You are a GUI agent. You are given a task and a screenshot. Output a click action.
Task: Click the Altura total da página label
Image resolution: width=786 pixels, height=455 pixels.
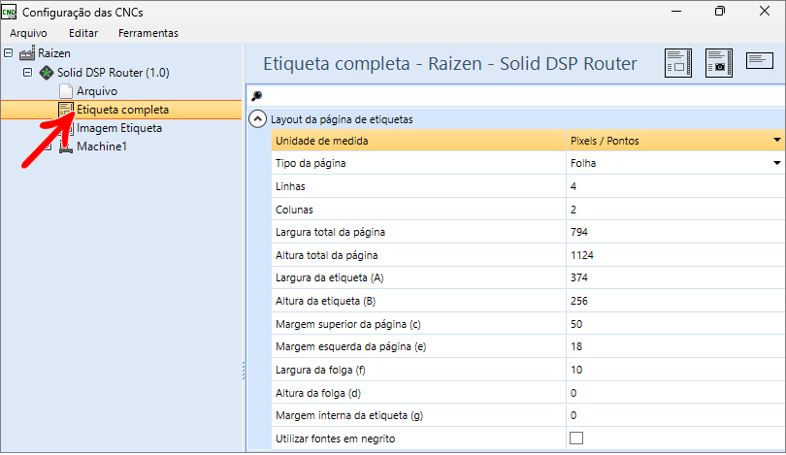pyautogui.click(x=326, y=255)
